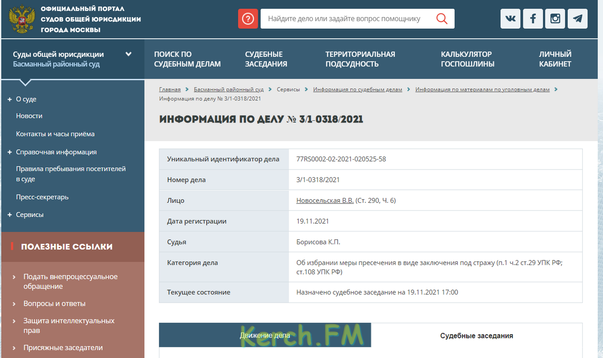Open the VK social network icon

pos(510,19)
